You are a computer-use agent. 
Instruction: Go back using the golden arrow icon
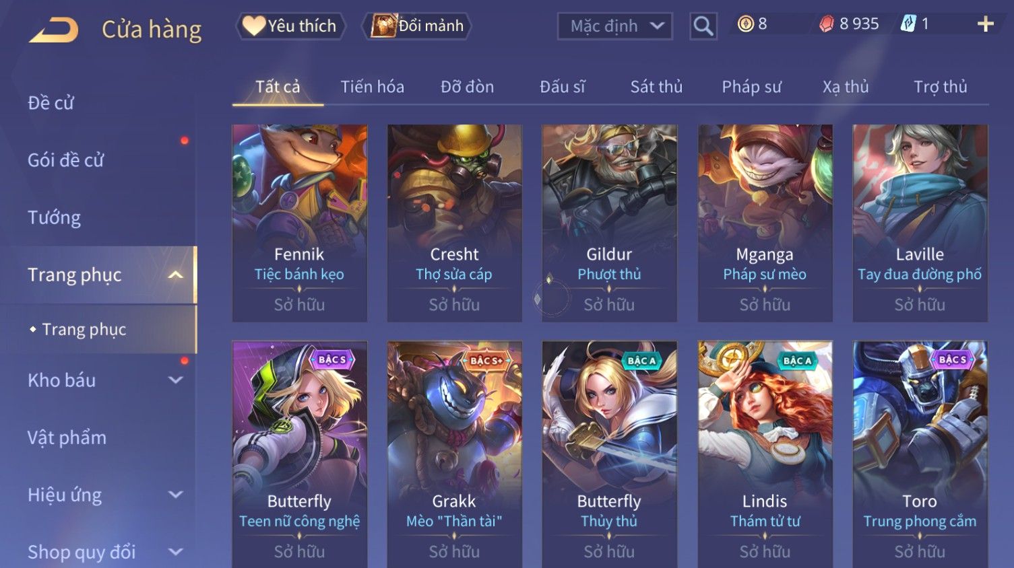pos(54,30)
